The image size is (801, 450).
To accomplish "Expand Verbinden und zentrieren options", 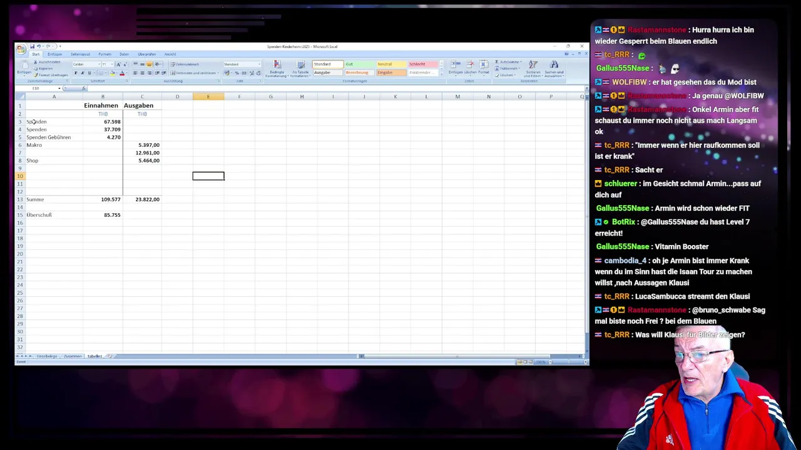I will coord(218,73).
